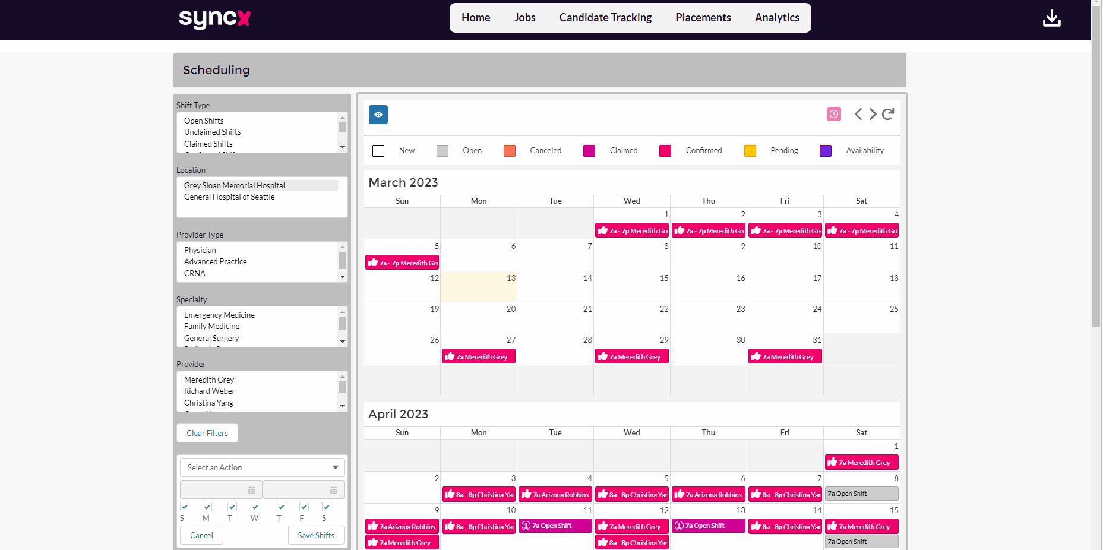Open the calendar picker on the end date field
Image resolution: width=1103 pixels, height=550 pixels.
pos(334,489)
